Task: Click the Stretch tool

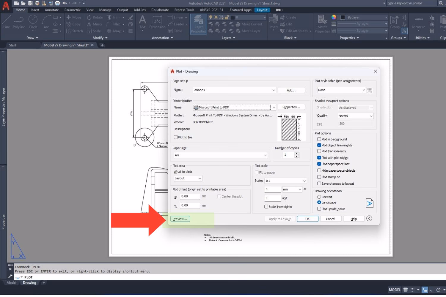Action: [74, 31]
